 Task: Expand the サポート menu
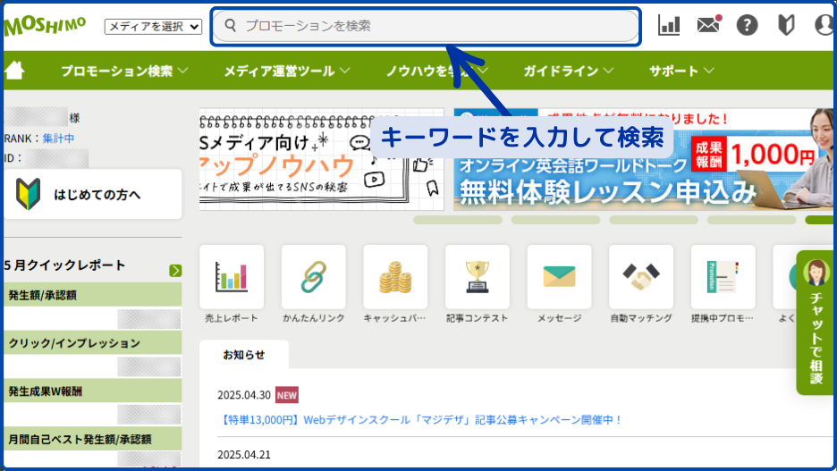coord(681,71)
